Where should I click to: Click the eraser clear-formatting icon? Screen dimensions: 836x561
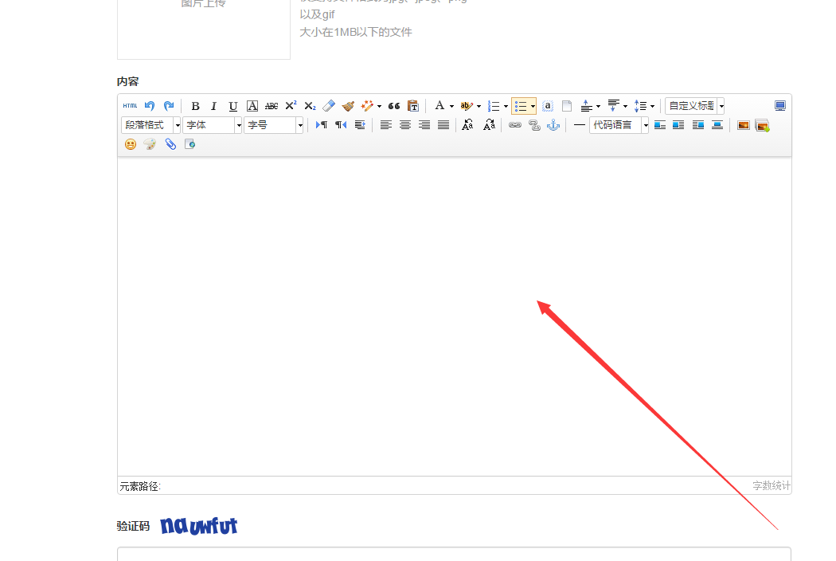pos(329,106)
